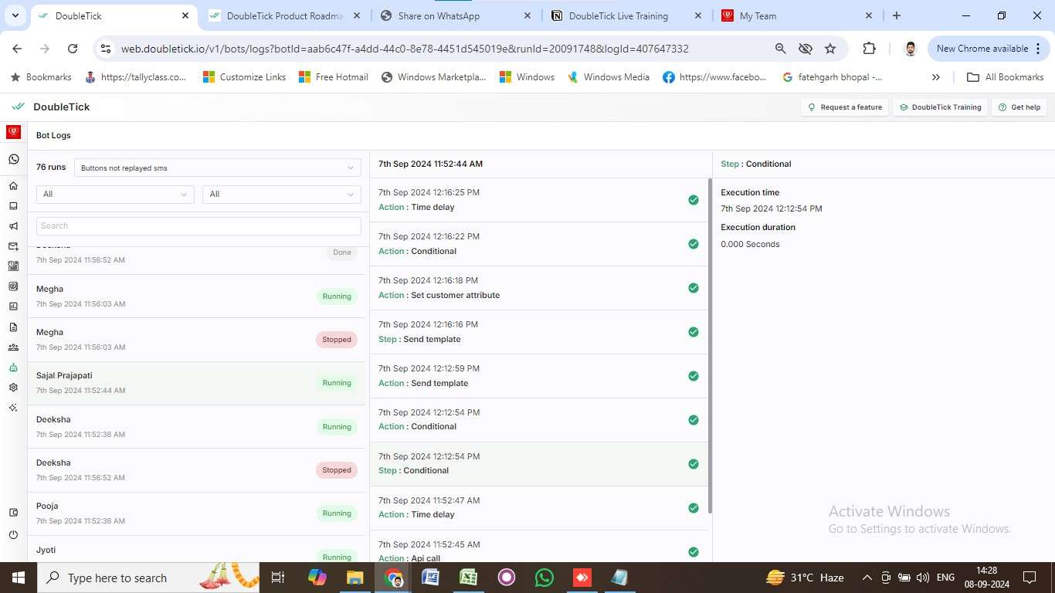The height and width of the screenshot is (593, 1055).
Task: Click the sparkle AI icon in sidebar
Action: [13, 408]
